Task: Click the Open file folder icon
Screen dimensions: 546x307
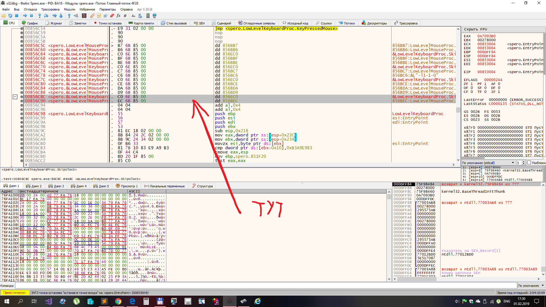Action: (x=4, y=16)
